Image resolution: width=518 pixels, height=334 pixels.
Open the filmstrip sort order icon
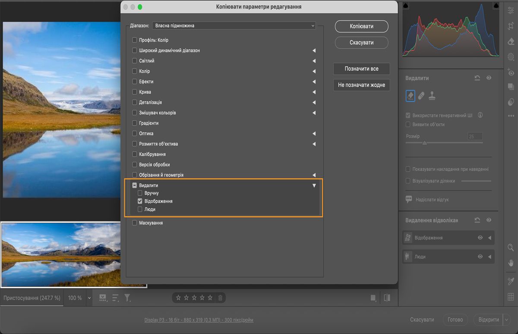click(x=115, y=297)
